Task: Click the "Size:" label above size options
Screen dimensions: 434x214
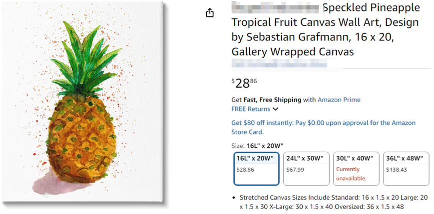Action: [238, 146]
